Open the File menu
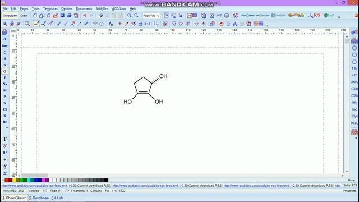Viewport: 359px width, 202px height. 5,9
